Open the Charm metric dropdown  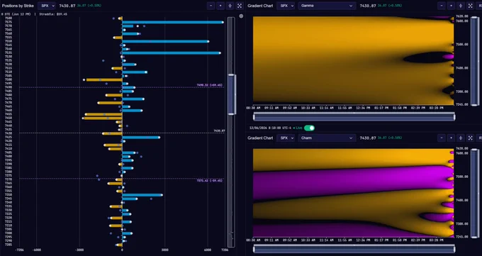pos(327,138)
